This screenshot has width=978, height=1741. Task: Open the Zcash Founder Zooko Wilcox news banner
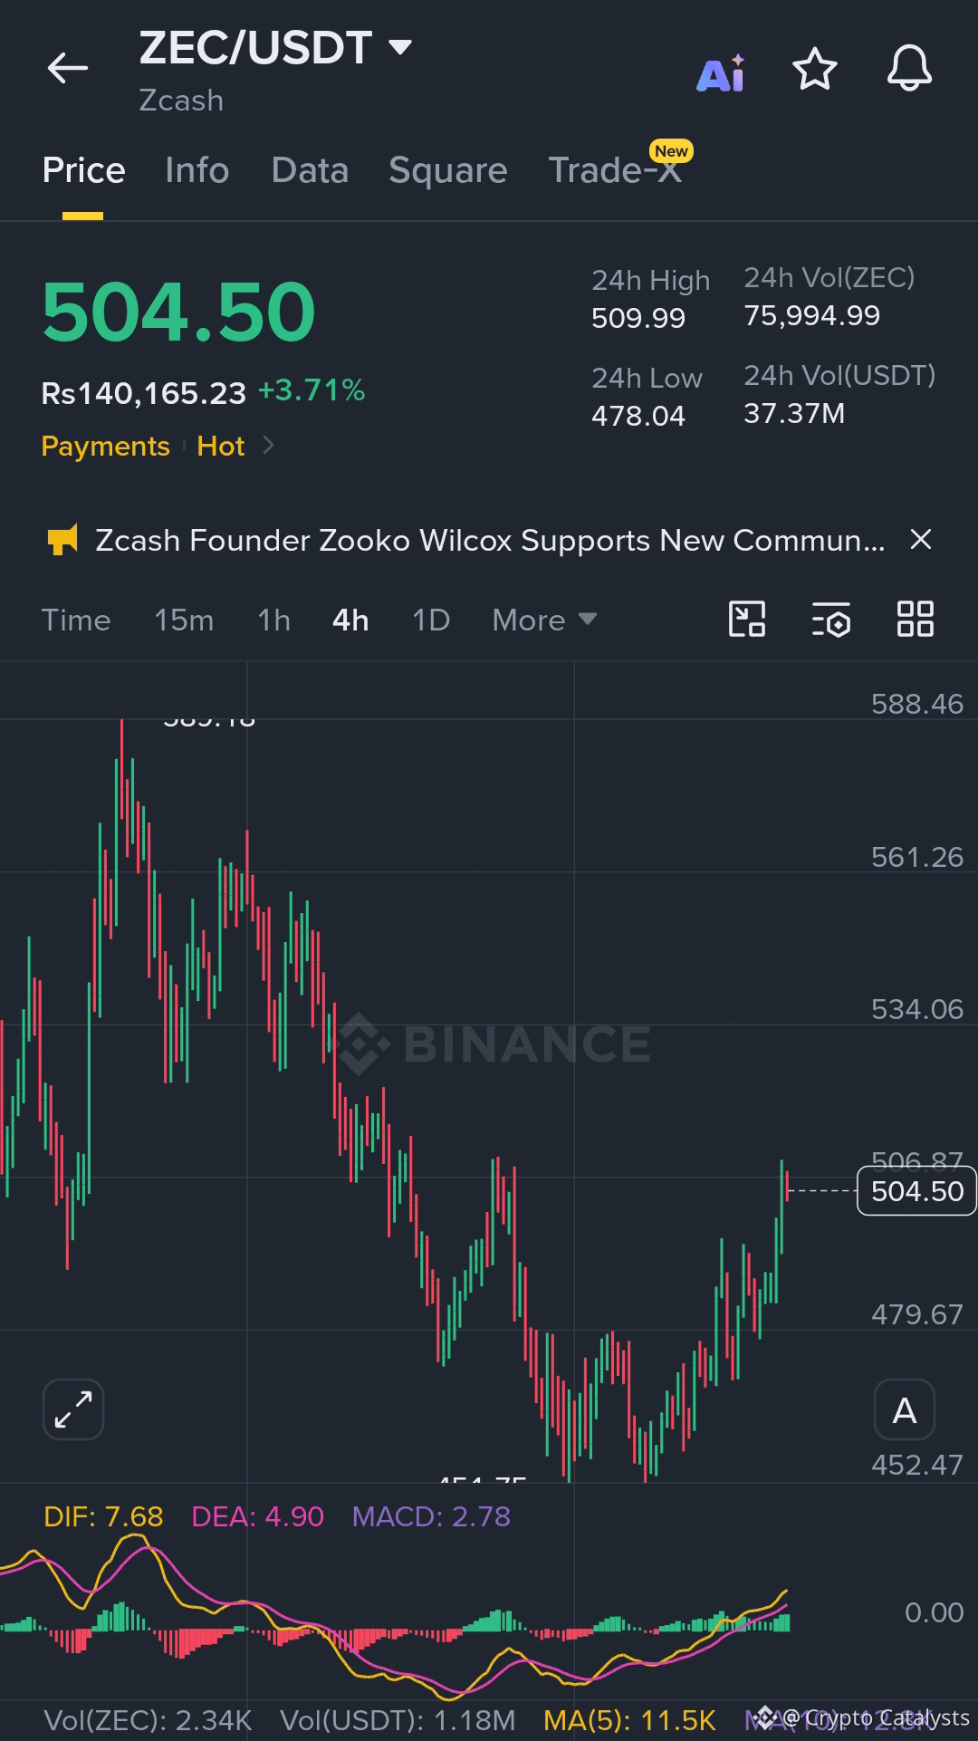coord(490,540)
